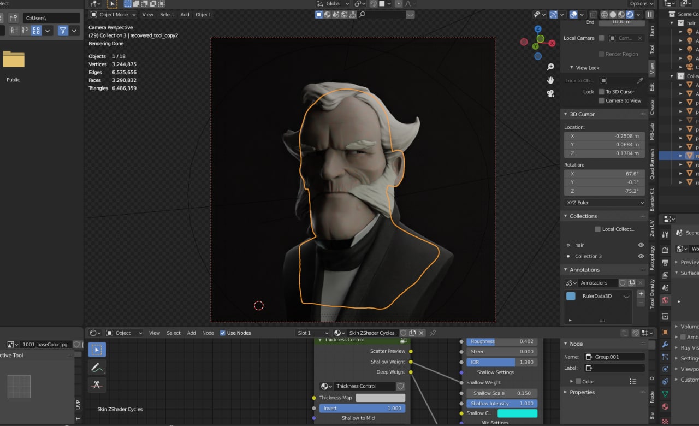The image size is (699, 426).
Task: Open the Object properties tab
Action: coord(665,332)
